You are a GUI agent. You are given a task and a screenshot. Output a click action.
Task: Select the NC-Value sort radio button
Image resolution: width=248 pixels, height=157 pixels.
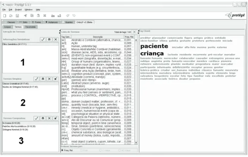119,150
